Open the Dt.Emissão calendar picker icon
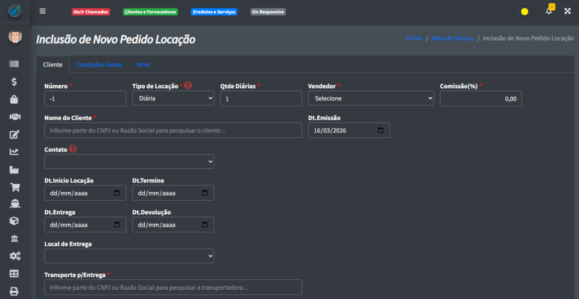The width and height of the screenshot is (579, 299). coord(381,130)
